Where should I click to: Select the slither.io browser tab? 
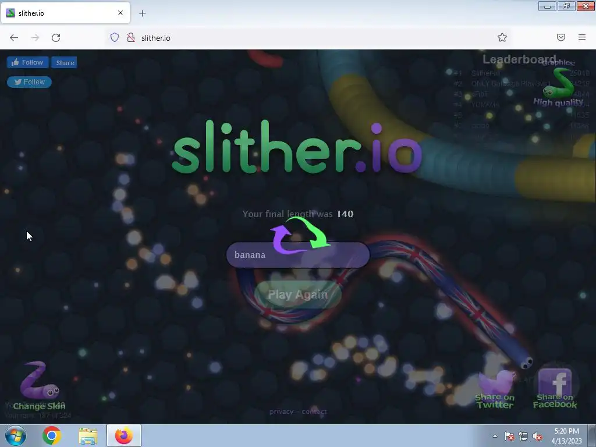[x=65, y=13]
